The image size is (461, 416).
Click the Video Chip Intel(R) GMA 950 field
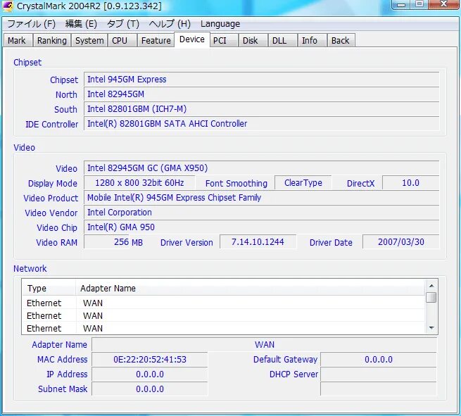[262, 227]
